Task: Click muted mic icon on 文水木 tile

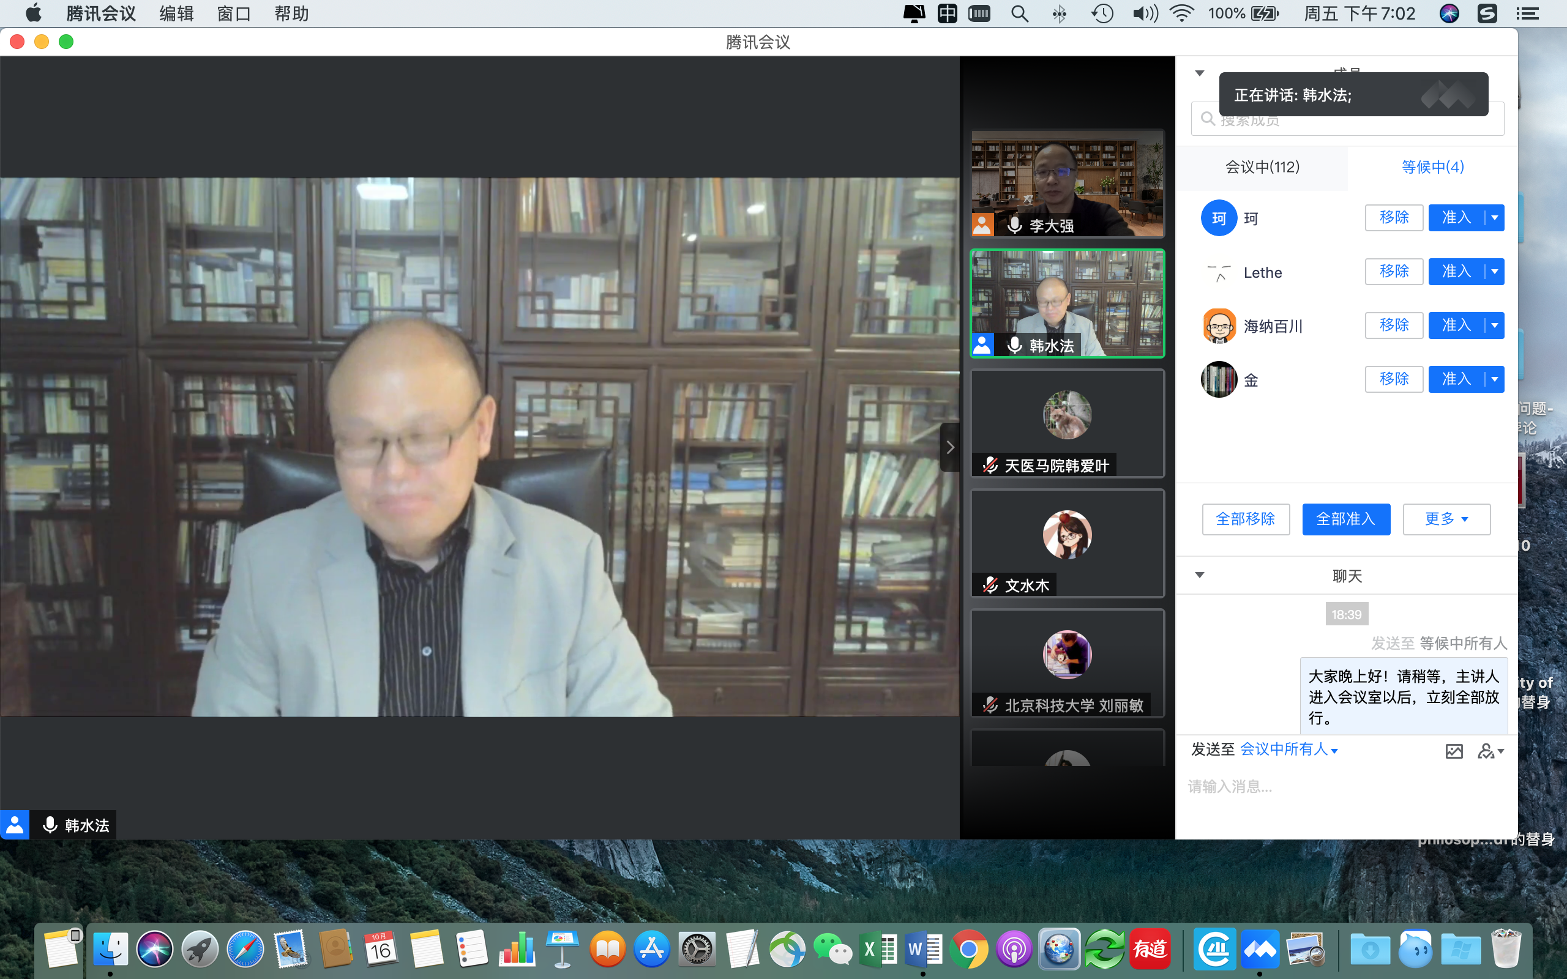Action: [990, 586]
